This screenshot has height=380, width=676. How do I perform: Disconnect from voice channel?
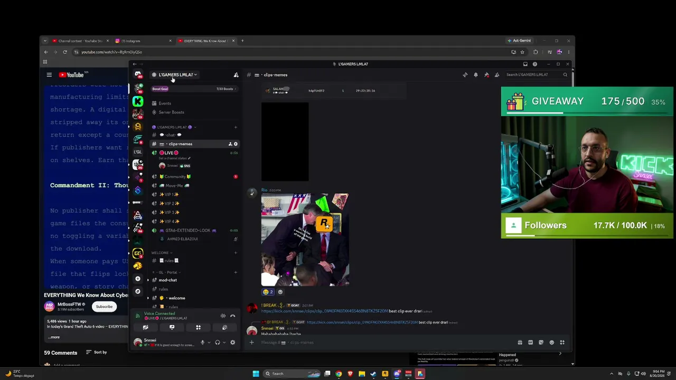(232, 316)
